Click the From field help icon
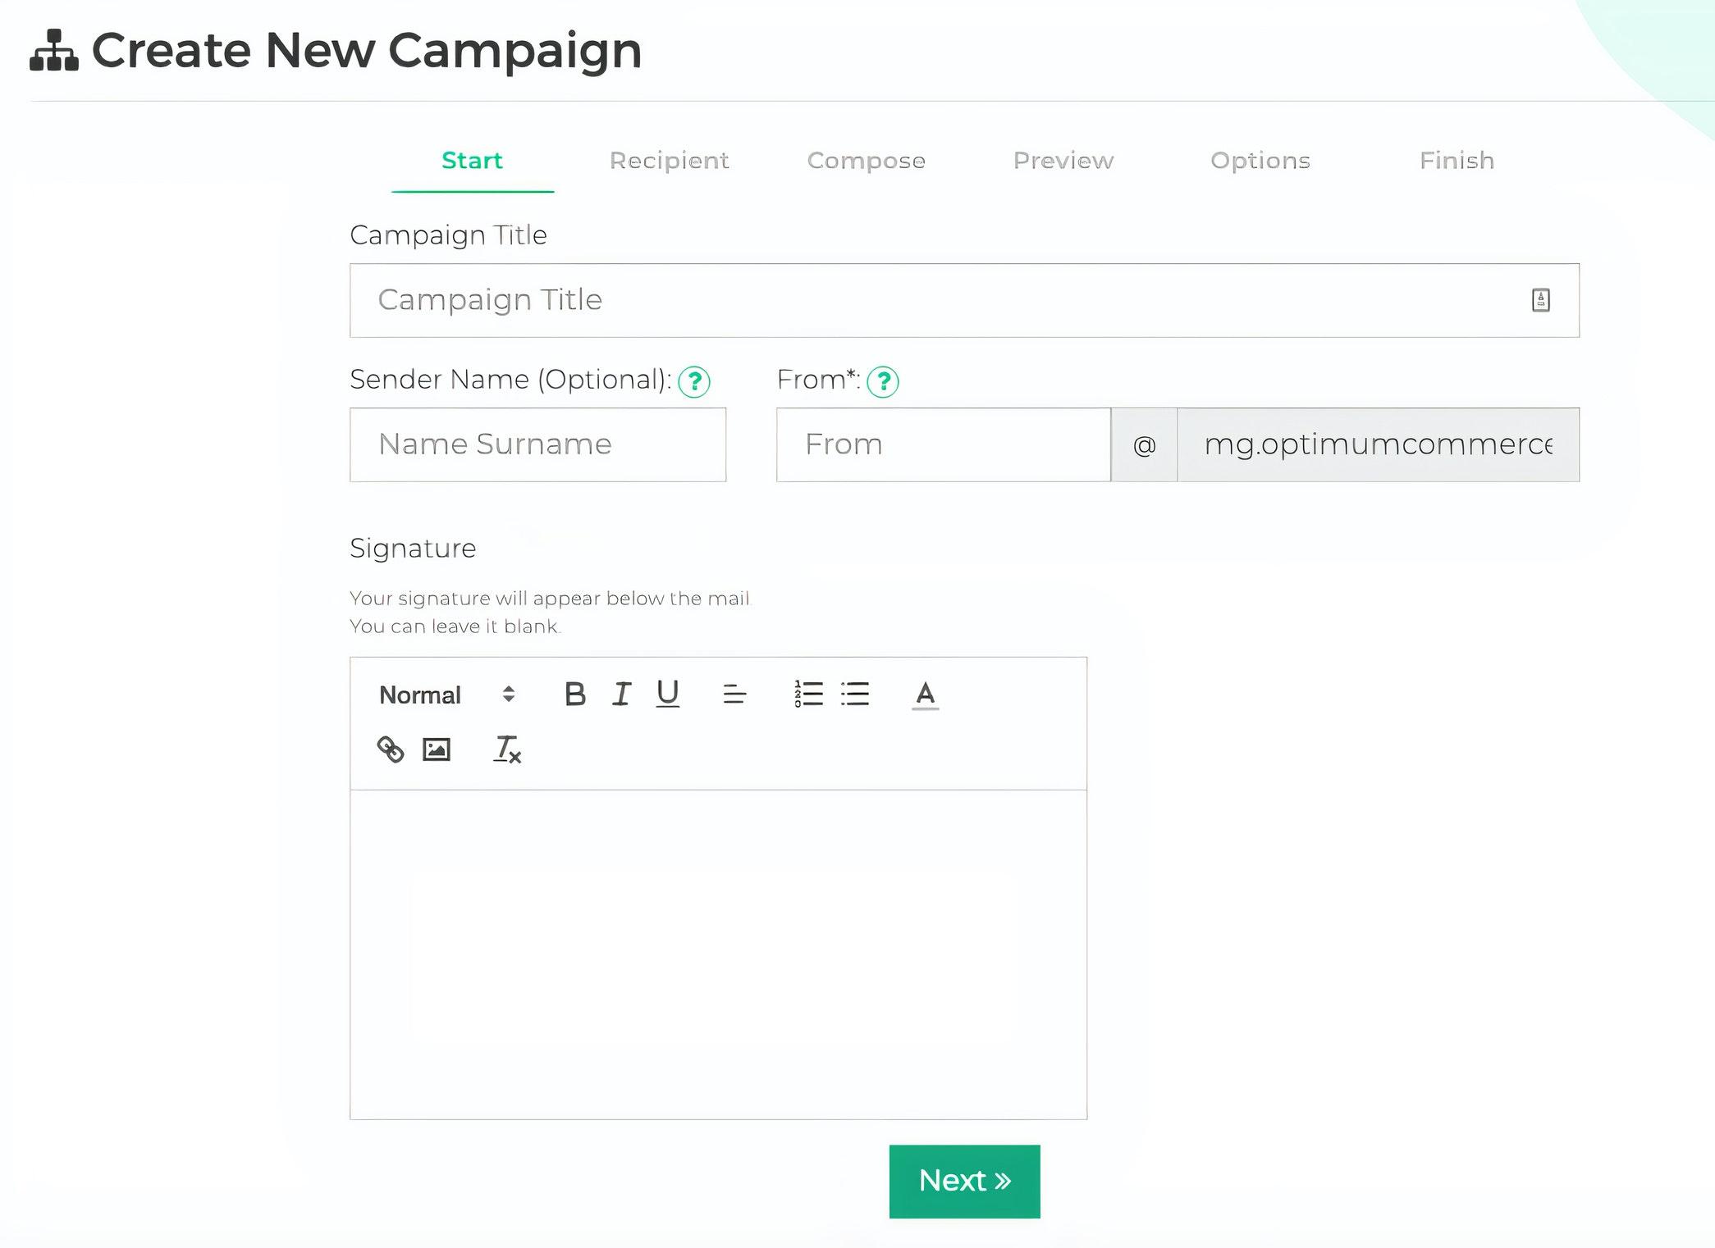The height and width of the screenshot is (1248, 1715). tap(883, 381)
